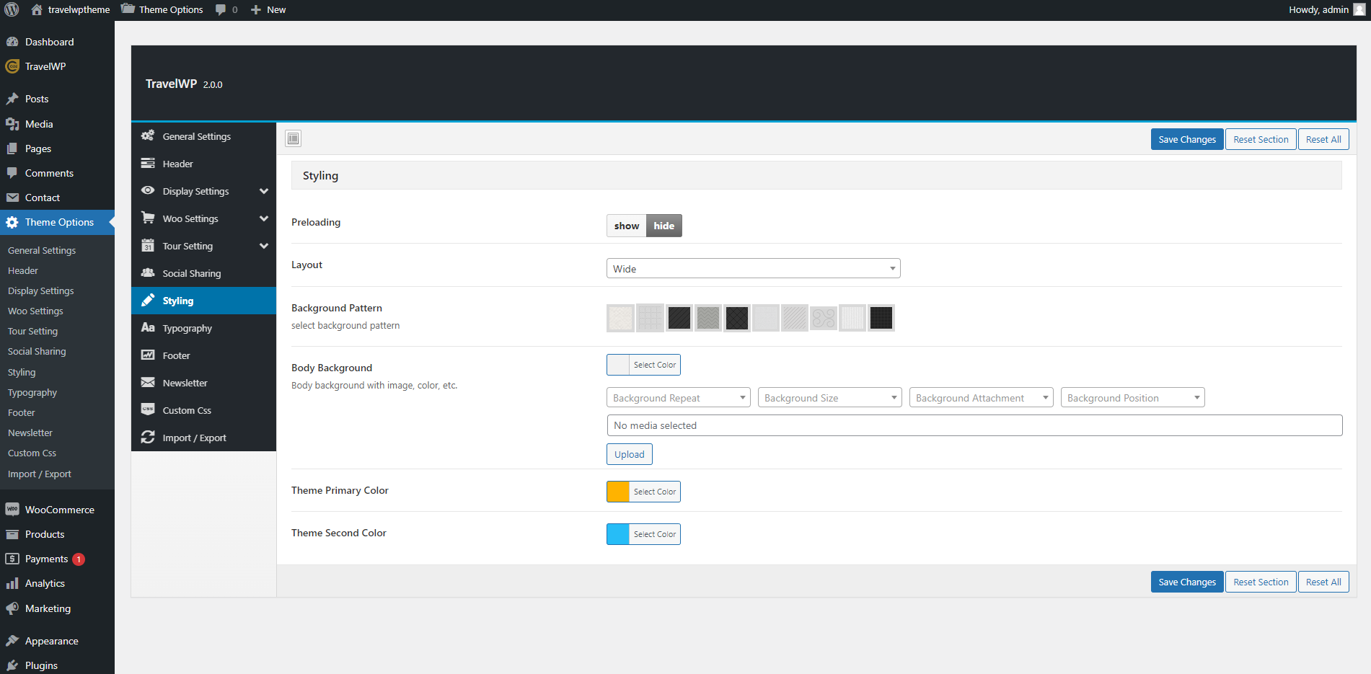Select the grid background pattern
Viewport: 1371px width, 674px height.
650,318
